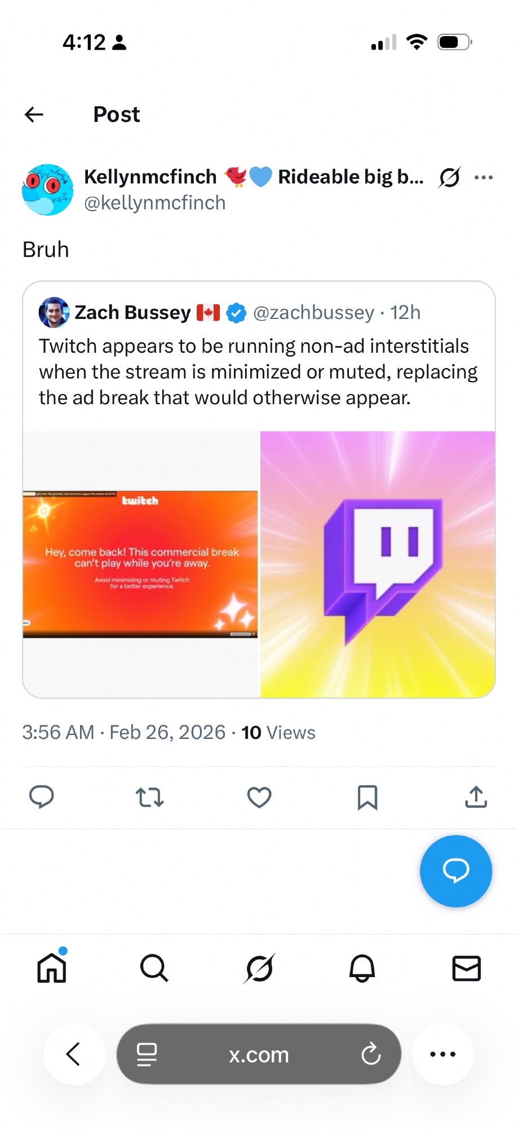Open the post's three-dot more menu
This screenshot has width=518, height=1129.
coord(484,177)
